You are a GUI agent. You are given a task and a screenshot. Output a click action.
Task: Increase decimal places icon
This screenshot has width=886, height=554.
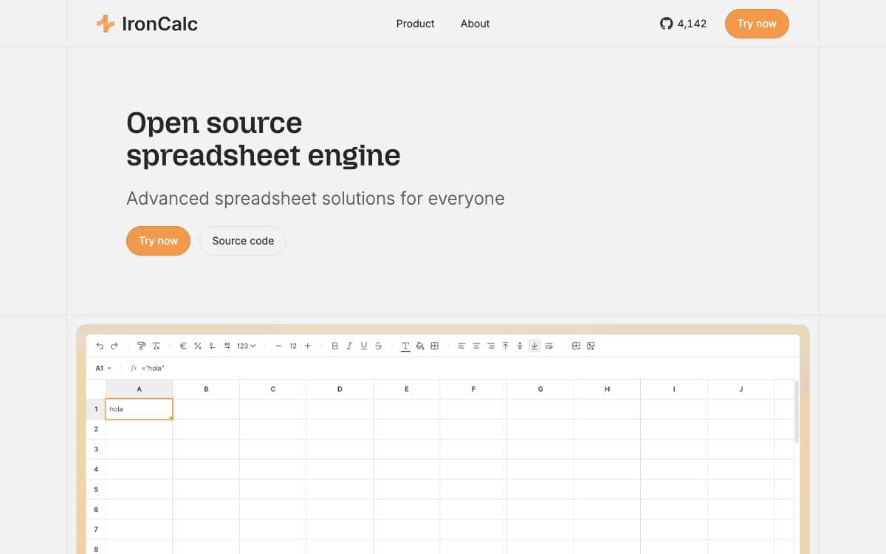point(227,346)
